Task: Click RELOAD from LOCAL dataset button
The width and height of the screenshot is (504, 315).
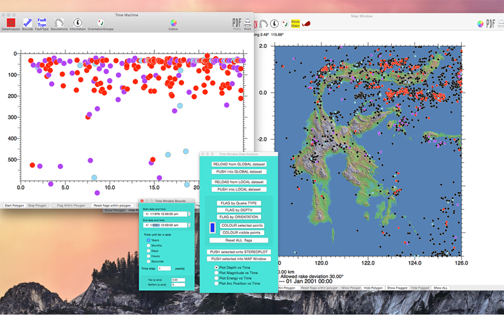Action: (239, 182)
